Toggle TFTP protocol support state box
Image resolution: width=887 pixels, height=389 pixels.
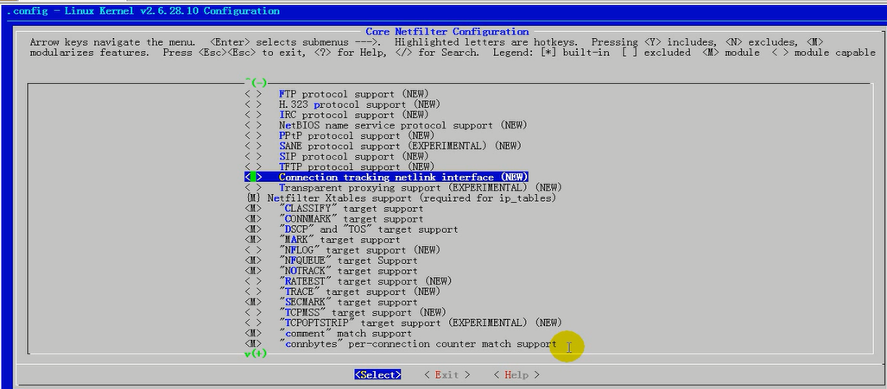[253, 166]
